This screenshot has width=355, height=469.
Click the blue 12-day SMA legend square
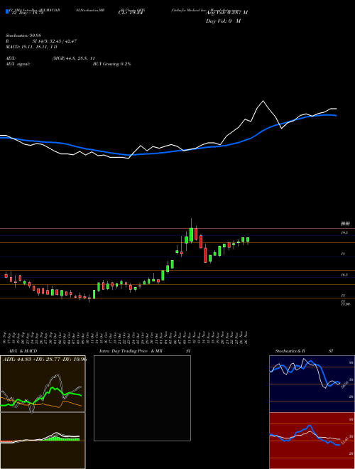pyautogui.click(x=8, y=11)
